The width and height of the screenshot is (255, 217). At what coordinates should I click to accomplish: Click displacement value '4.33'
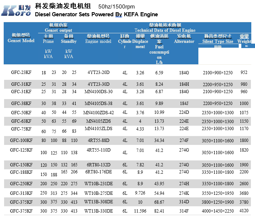[140, 129]
